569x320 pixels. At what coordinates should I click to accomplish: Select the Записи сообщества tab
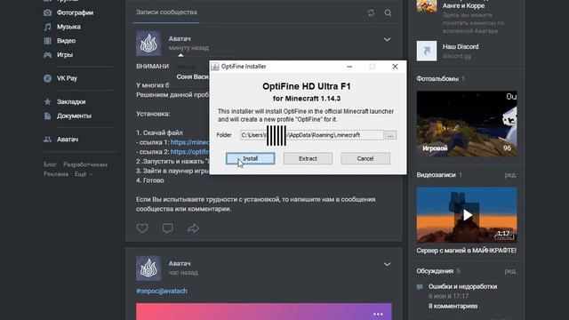166,12
